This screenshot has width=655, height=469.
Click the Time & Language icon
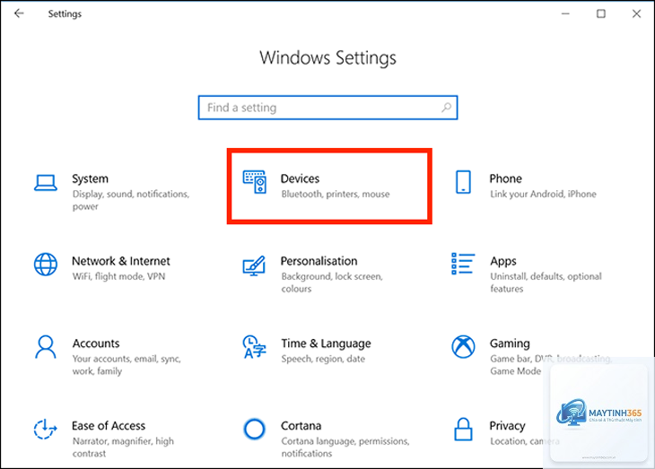[255, 347]
